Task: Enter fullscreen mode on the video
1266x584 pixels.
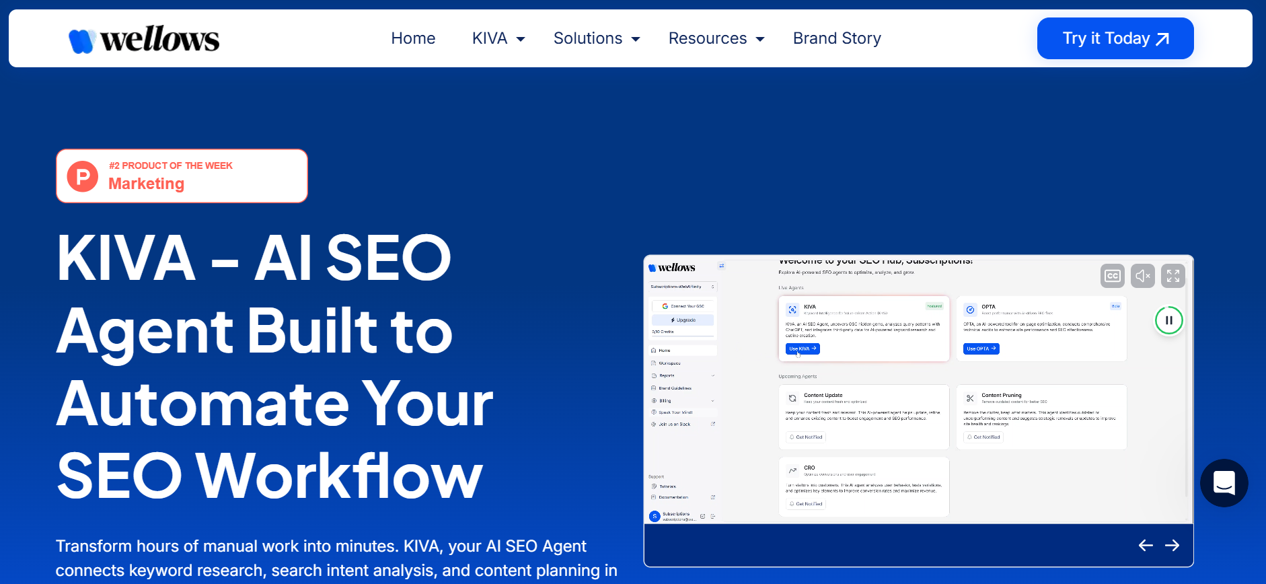Action: pos(1172,276)
